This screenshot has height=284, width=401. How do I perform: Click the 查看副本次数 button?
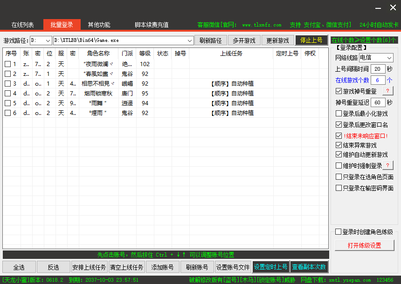[x=309, y=267]
